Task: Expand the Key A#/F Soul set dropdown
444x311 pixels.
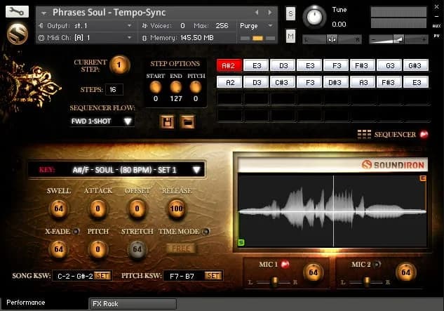Action: [x=116, y=170]
